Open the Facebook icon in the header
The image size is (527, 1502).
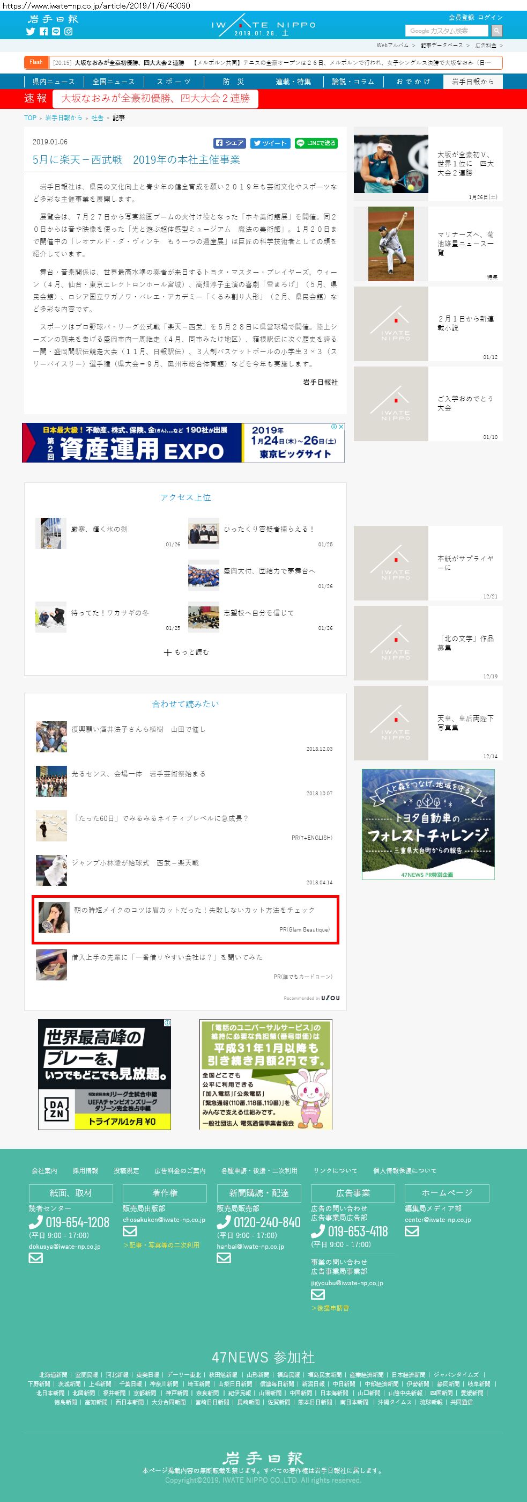coord(43,32)
